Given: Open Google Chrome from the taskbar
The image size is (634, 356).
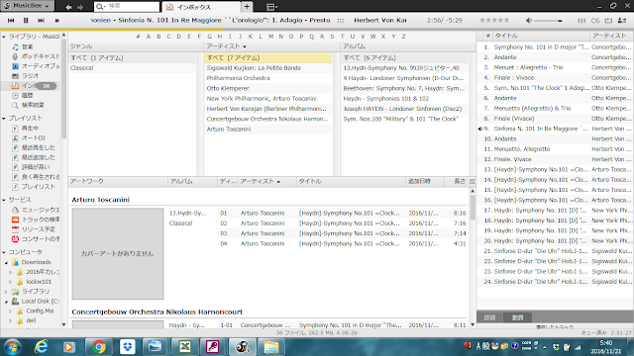Looking at the screenshot, I should click(x=99, y=347).
